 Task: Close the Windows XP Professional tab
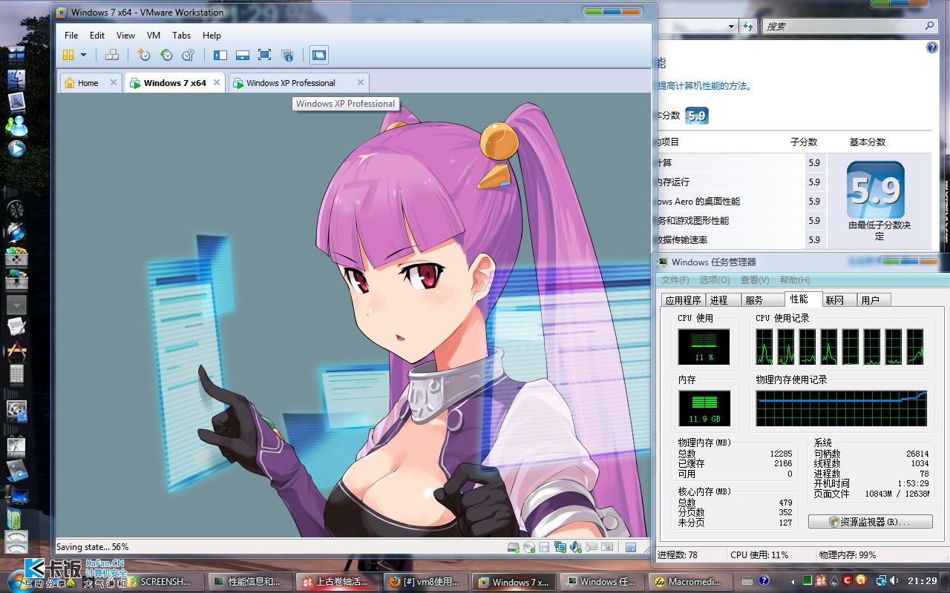361,82
